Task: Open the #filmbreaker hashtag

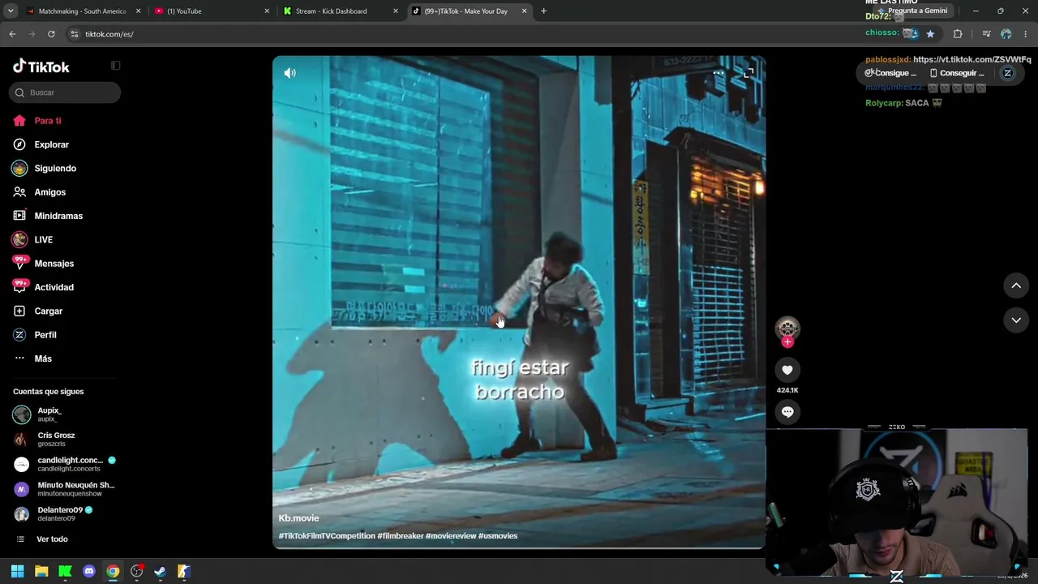Action: (401, 536)
